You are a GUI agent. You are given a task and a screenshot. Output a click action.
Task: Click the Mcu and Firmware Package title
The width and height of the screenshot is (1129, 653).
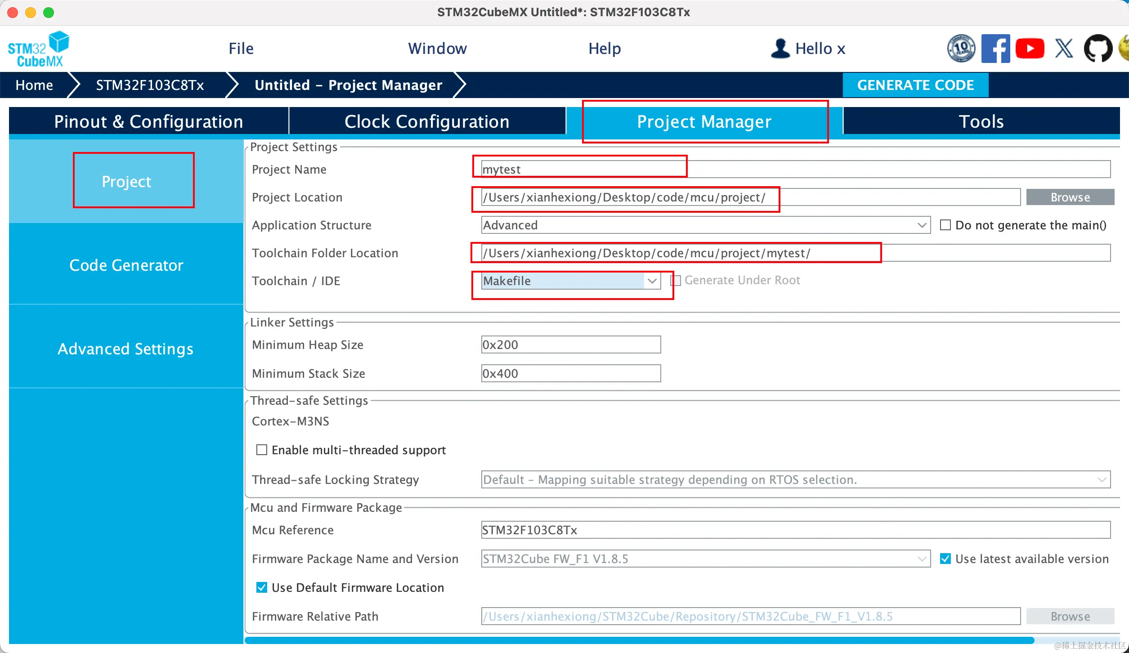tap(326, 508)
